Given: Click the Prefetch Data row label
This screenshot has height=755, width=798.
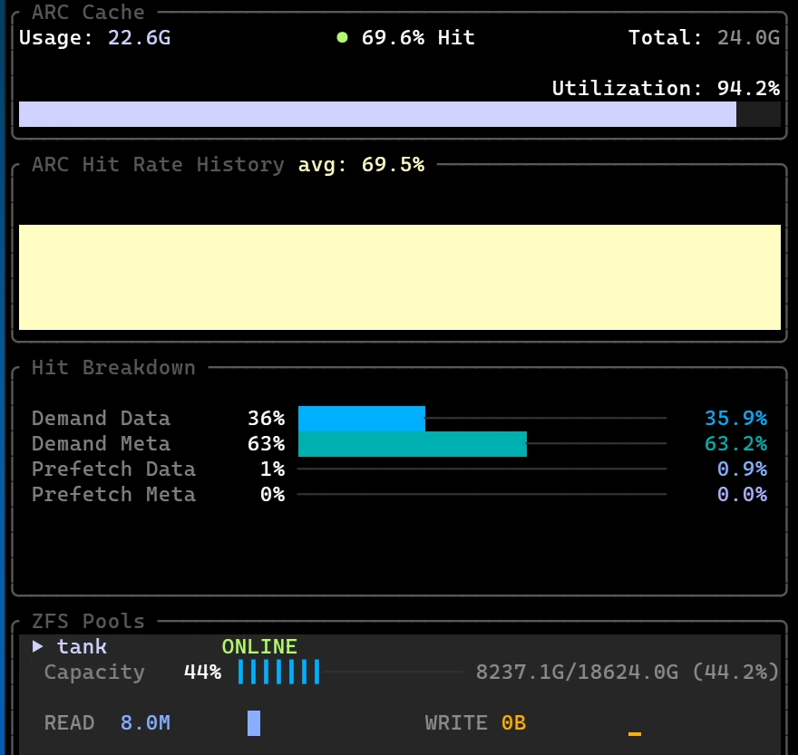Looking at the screenshot, I should click(x=113, y=469).
